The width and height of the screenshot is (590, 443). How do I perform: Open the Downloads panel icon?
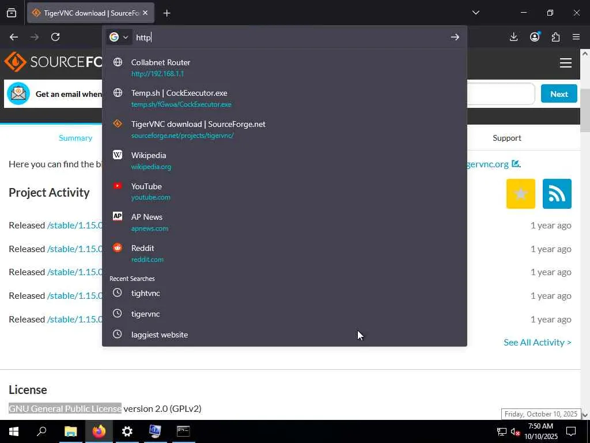[x=513, y=37]
